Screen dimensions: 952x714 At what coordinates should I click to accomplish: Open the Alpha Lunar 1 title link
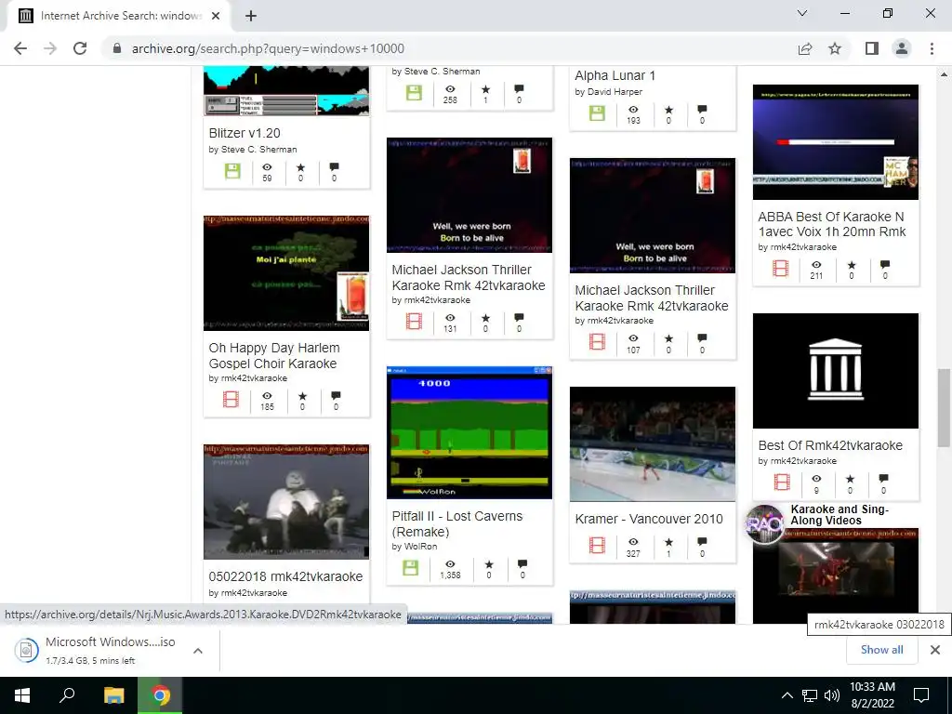615,75
